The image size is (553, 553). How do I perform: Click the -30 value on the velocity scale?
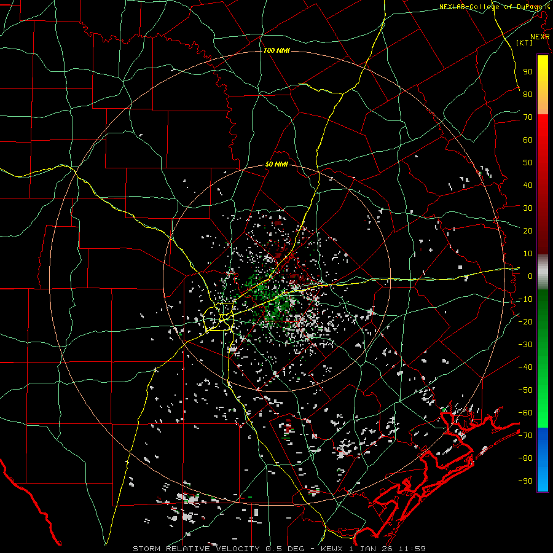525,345
